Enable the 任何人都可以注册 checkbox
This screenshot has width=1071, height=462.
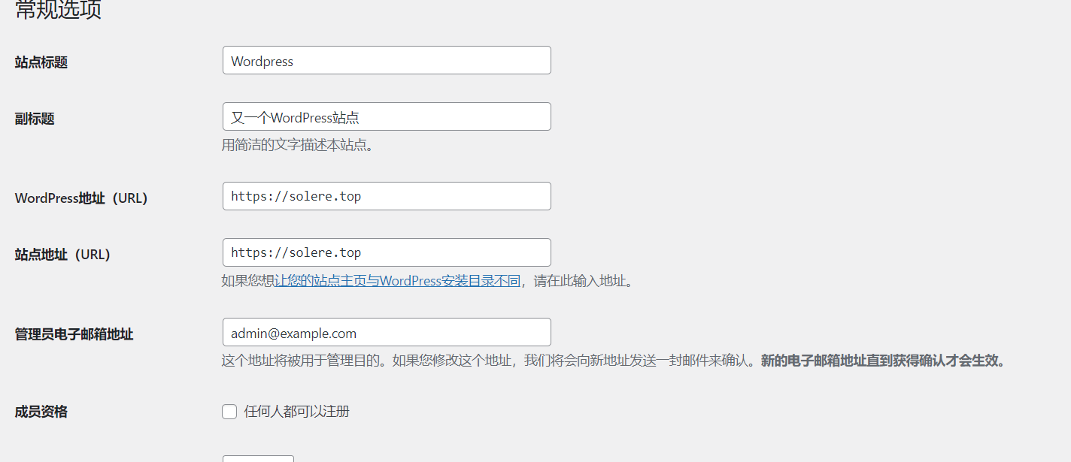click(229, 412)
